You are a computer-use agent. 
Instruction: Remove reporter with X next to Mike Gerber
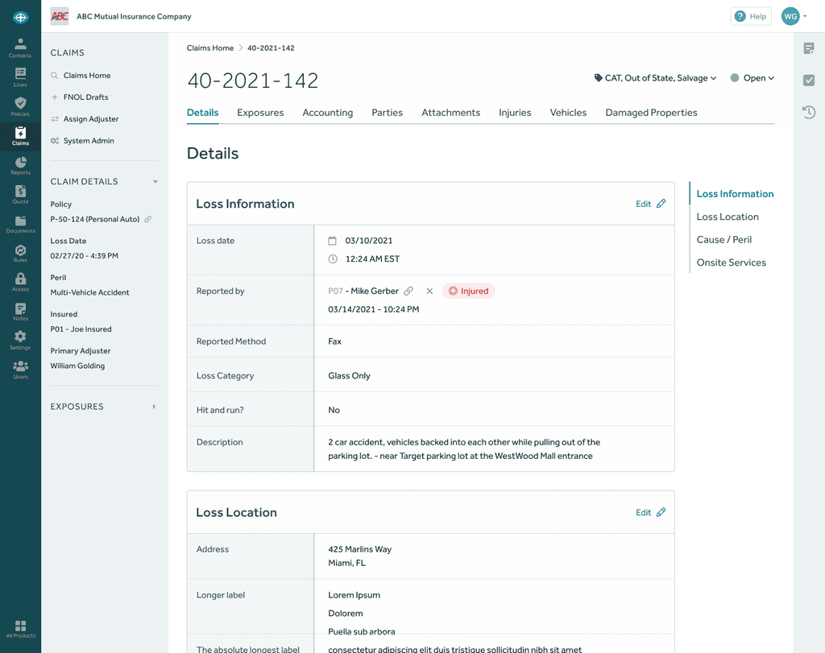[x=429, y=291]
